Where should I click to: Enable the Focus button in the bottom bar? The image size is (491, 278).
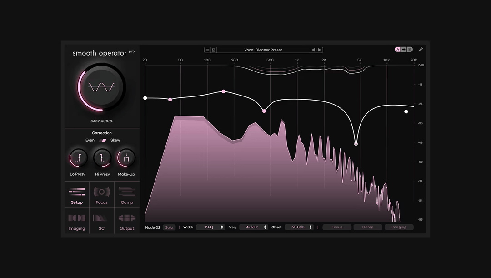(x=336, y=227)
